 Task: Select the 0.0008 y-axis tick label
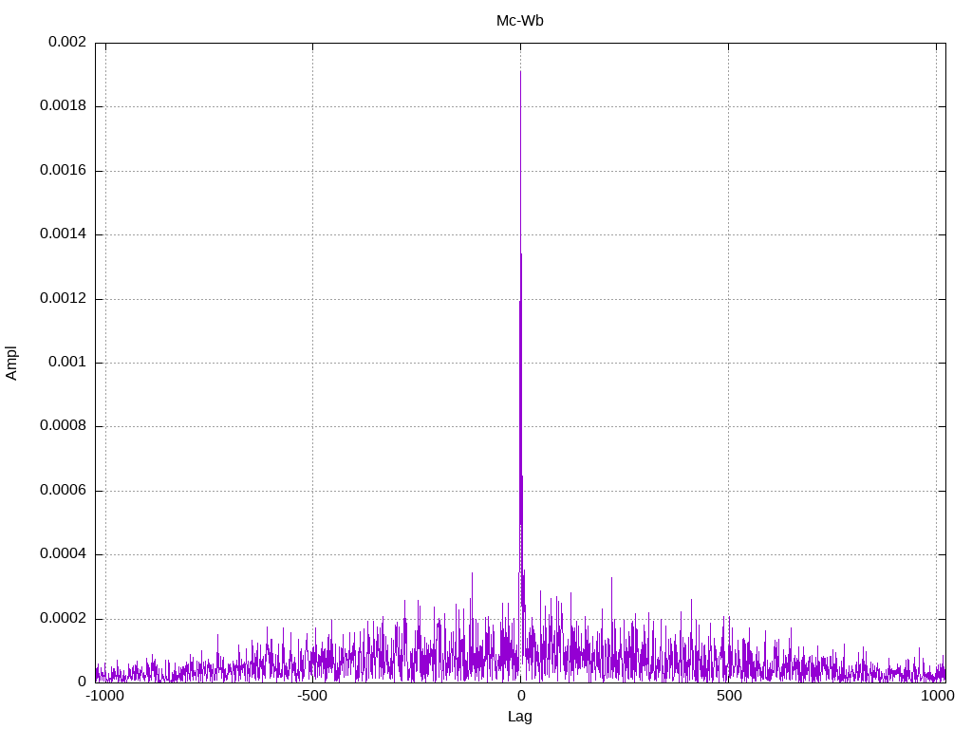tap(63, 426)
